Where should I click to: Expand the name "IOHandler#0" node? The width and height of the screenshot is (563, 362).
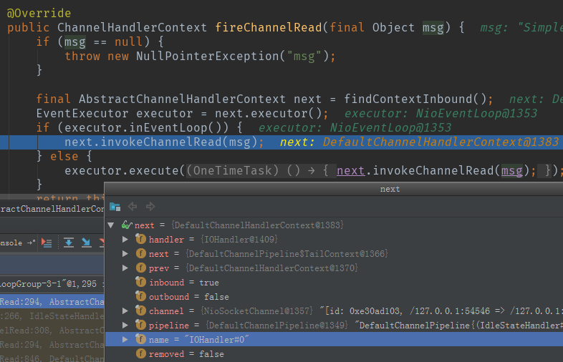tap(125, 339)
